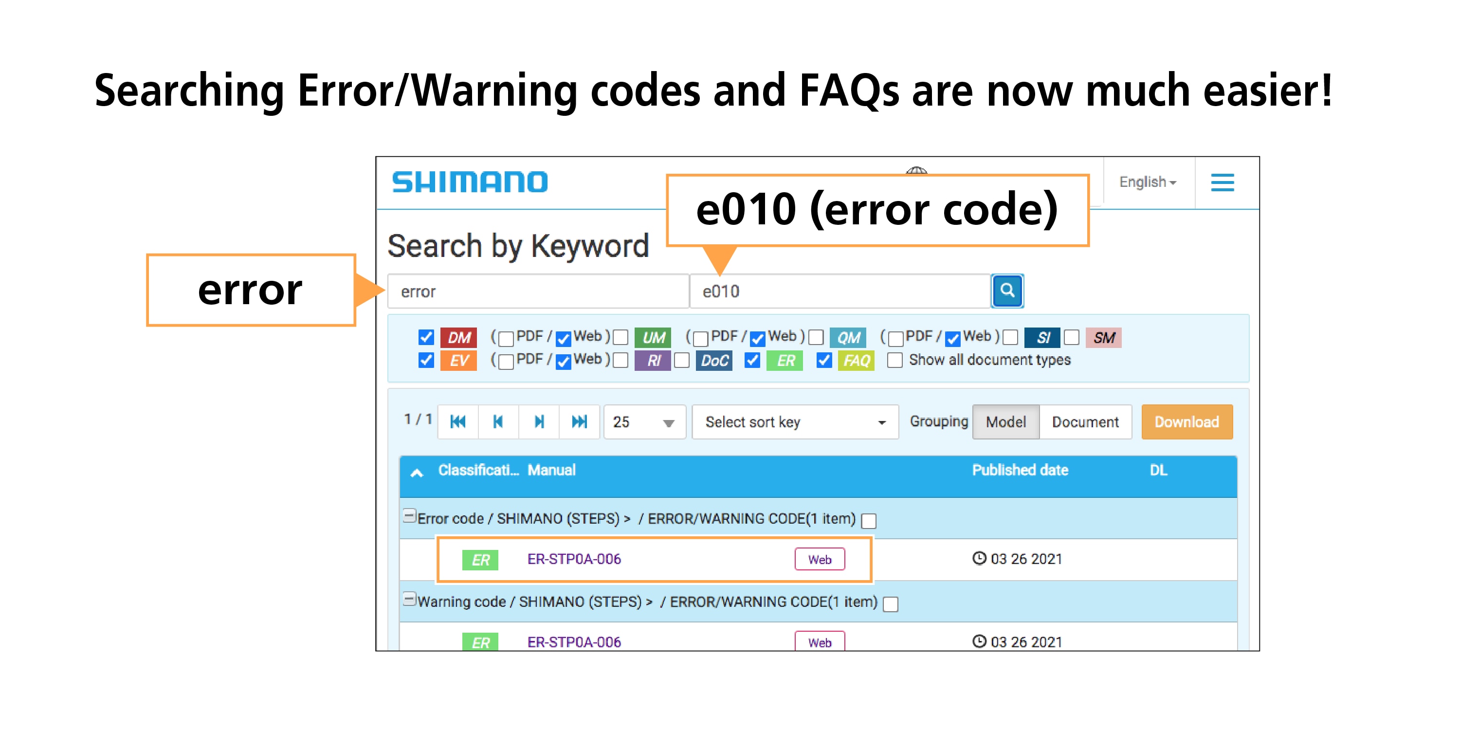Go to the next results page

pyautogui.click(x=539, y=421)
